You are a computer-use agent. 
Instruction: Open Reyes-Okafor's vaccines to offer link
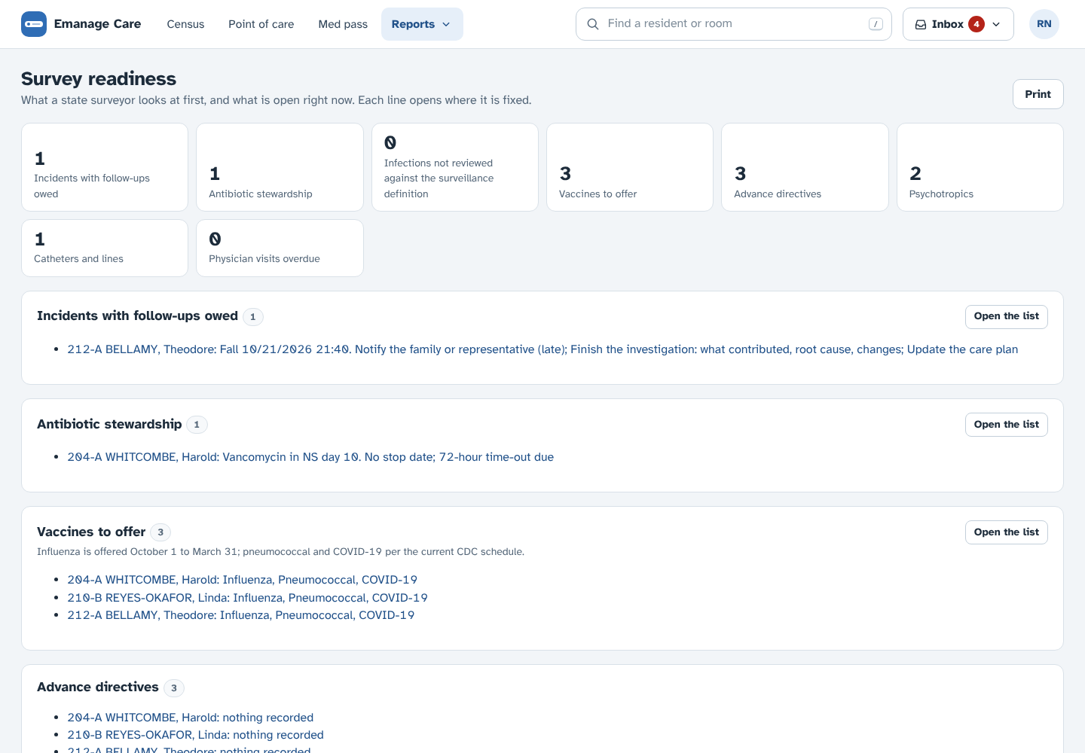pos(247,598)
